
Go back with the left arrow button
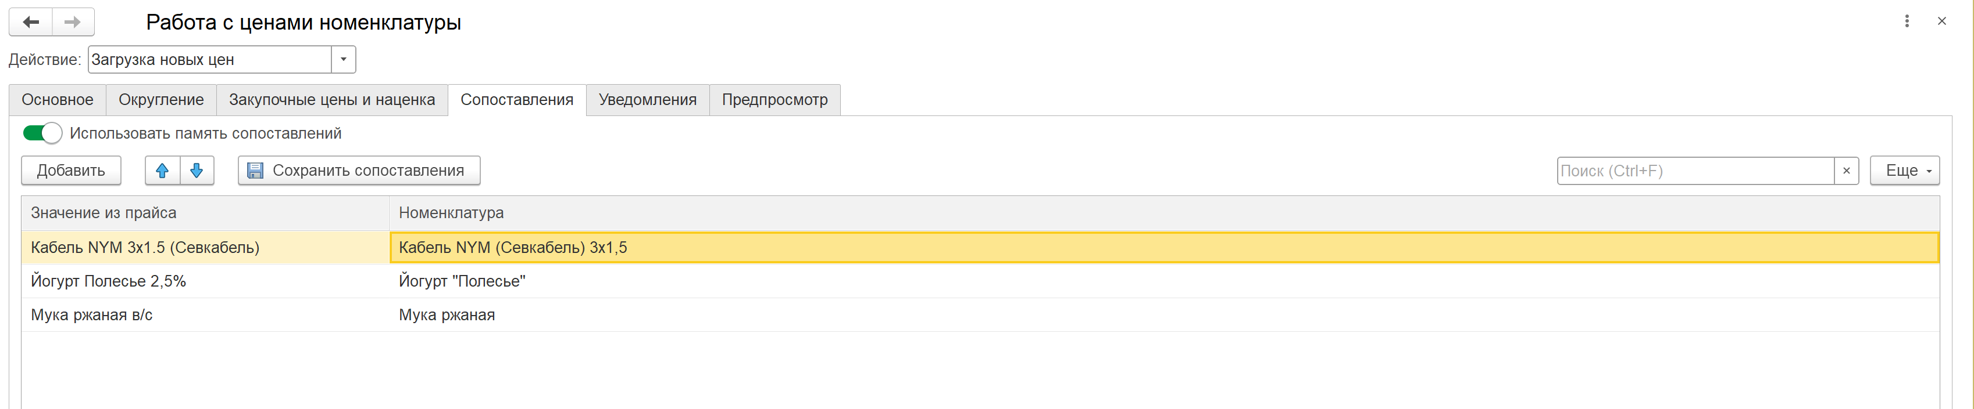coord(31,22)
